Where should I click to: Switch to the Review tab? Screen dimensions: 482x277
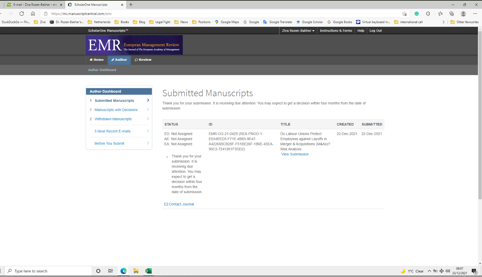[x=143, y=60]
